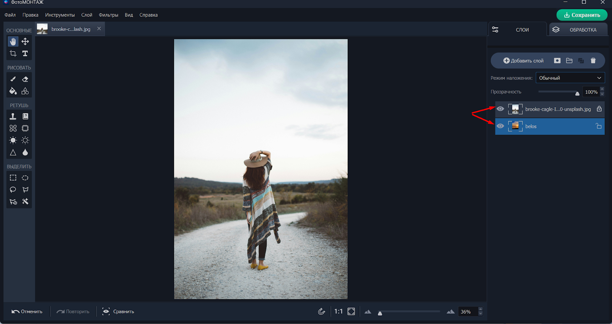Open the Слой menu
Image resolution: width=612 pixels, height=324 pixels.
87,15
